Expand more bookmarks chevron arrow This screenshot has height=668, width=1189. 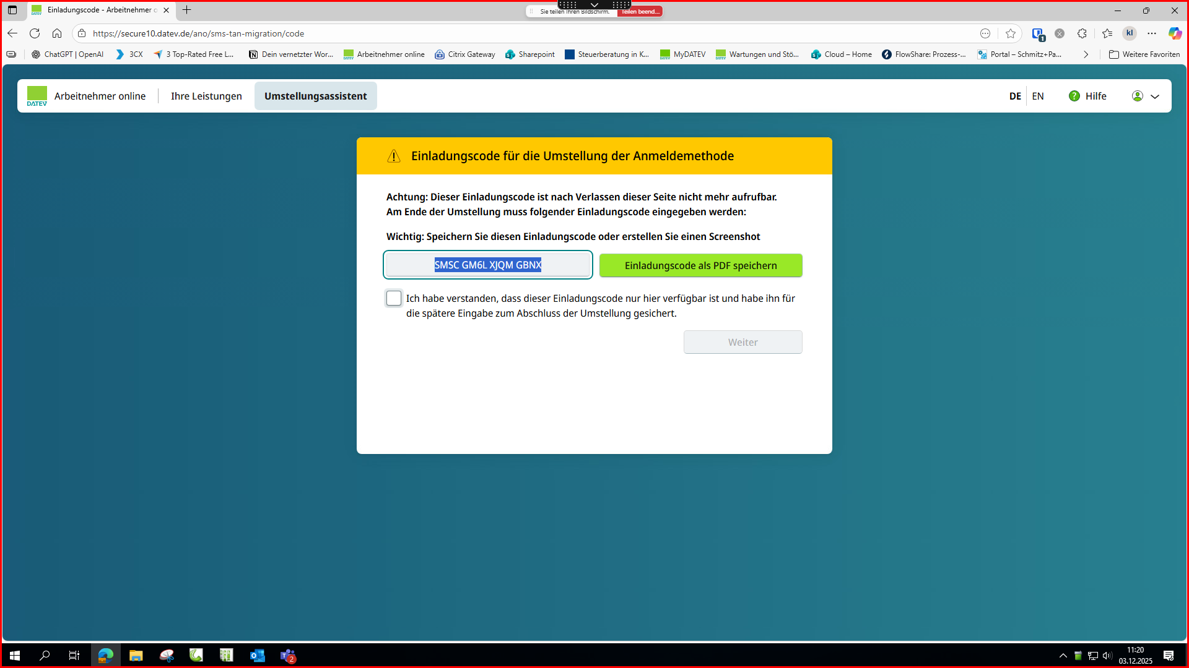click(1086, 54)
